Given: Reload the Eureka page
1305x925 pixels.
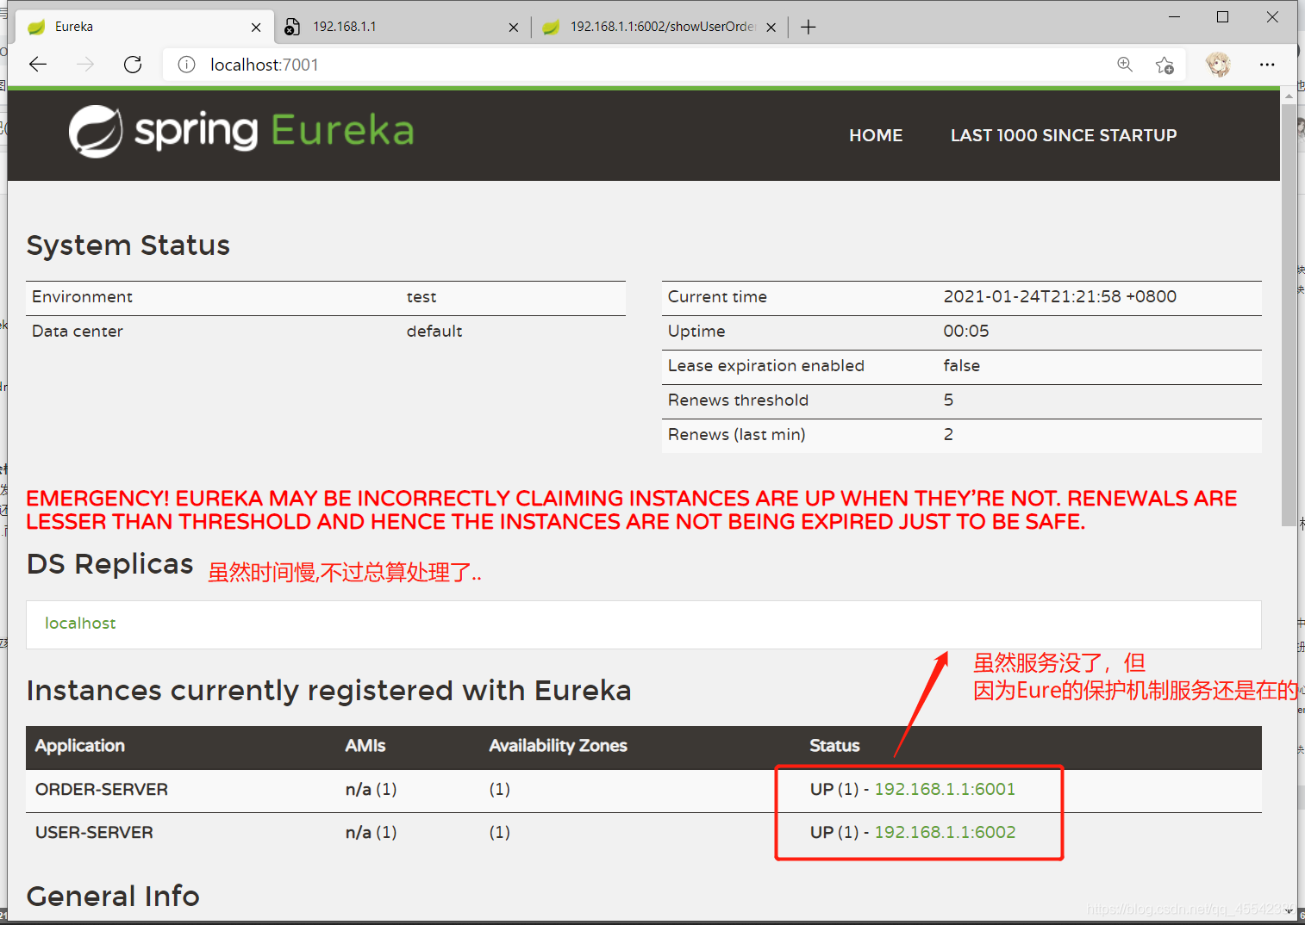Looking at the screenshot, I should pos(133,65).
